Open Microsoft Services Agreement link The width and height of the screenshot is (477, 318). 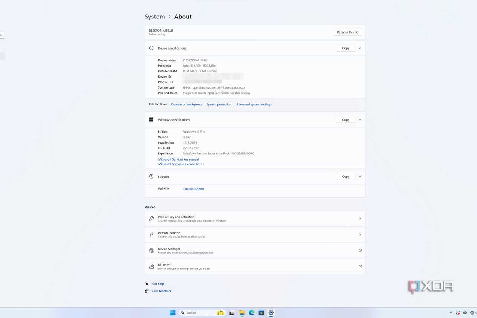point(179,159)
